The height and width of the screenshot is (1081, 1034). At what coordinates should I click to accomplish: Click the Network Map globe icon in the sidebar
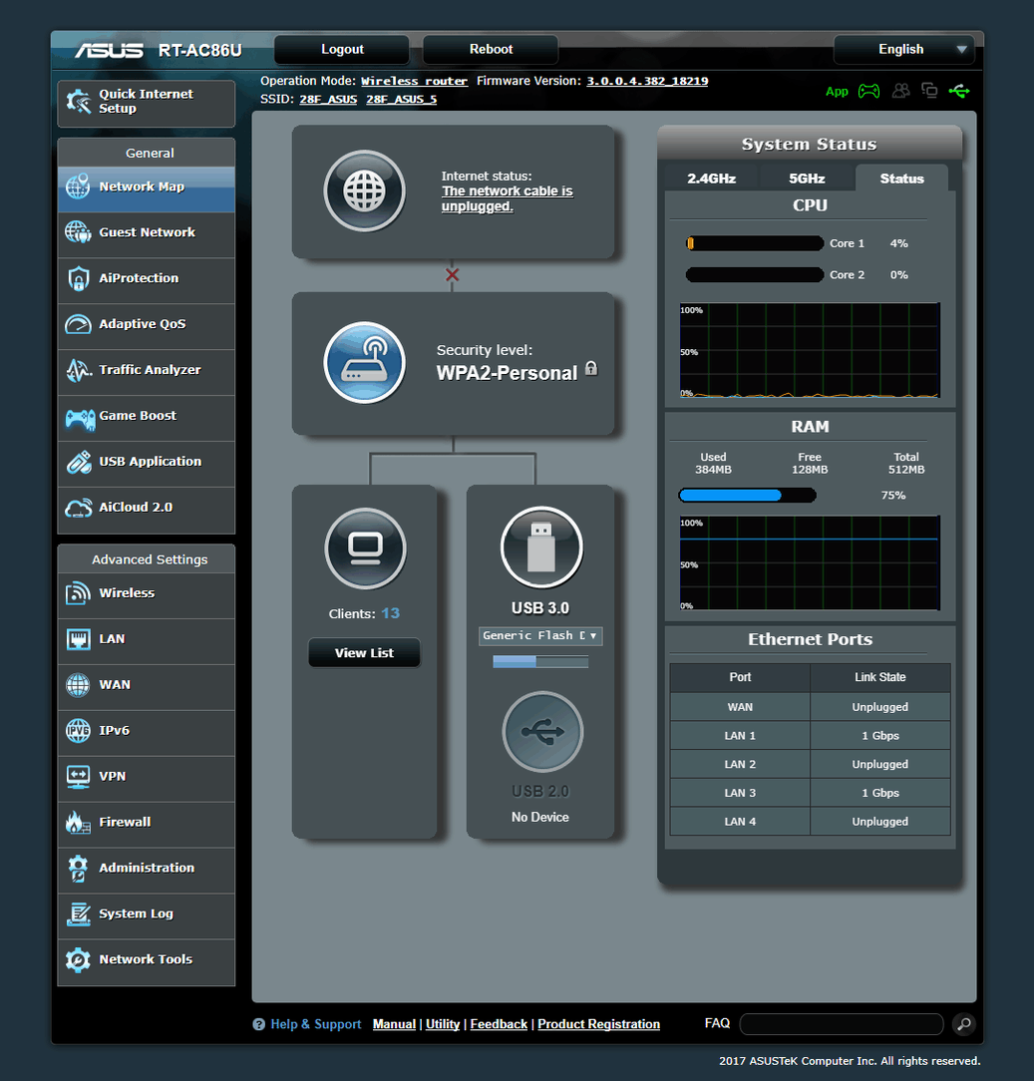tap(78, 186)
